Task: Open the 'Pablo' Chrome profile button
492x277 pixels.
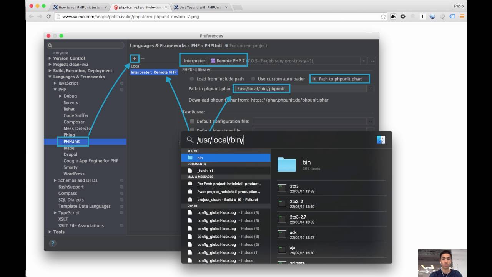Action: coord(459,6)
